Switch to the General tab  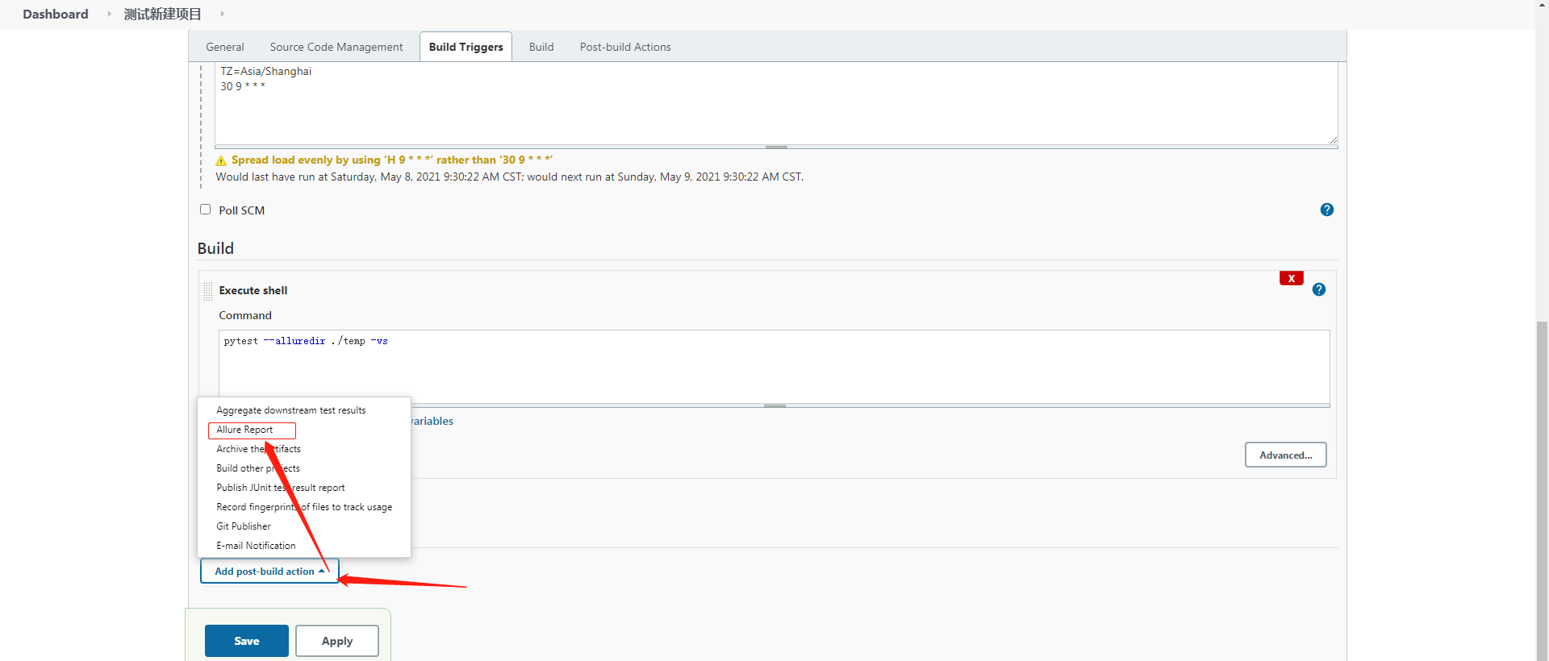click(x=225, y=47)
